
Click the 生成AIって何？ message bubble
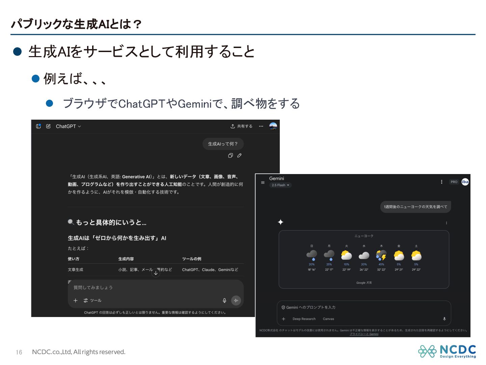click(x=223, y=144)
